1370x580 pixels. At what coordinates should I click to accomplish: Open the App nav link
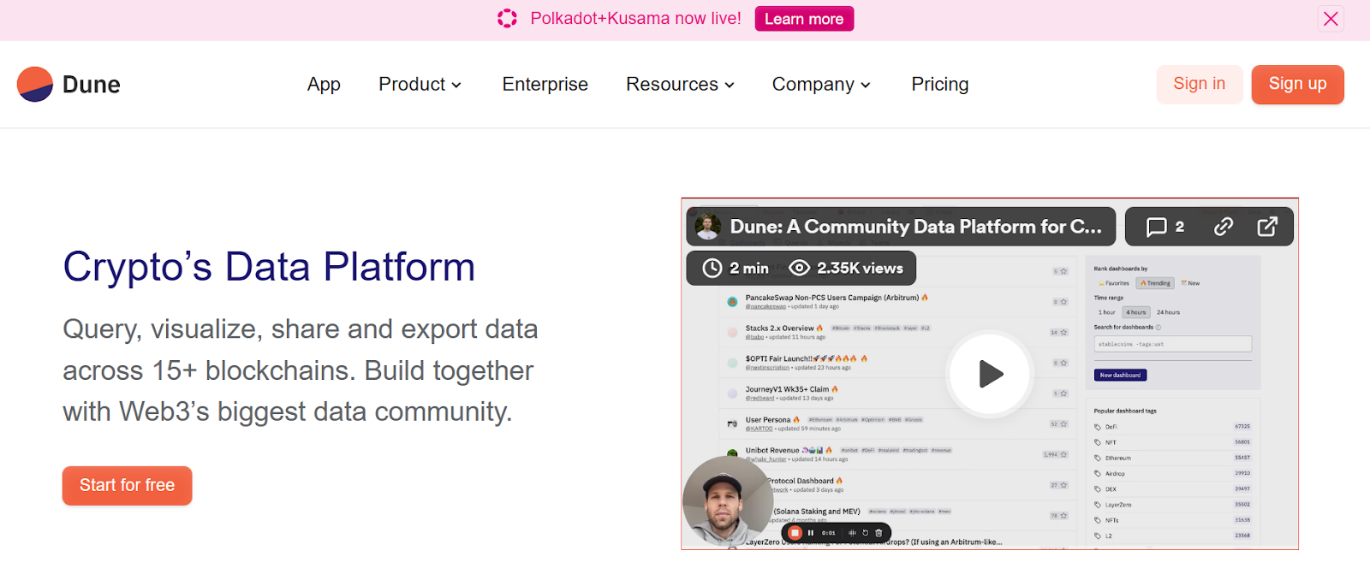[x=324, y=84]
